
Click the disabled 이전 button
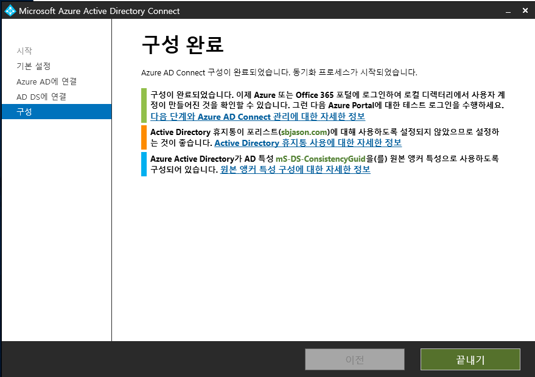click(x=354, y=359)
